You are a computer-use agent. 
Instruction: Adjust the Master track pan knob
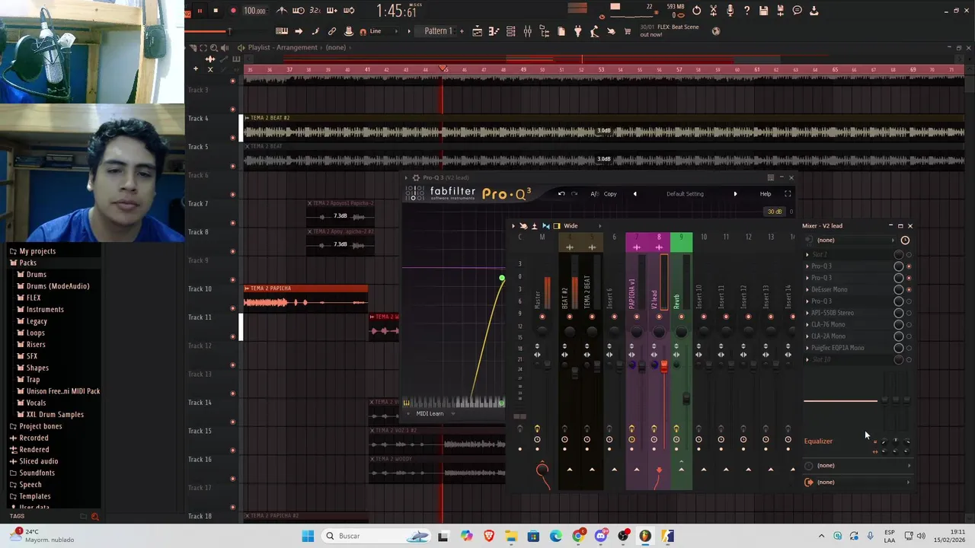tap(542, 332)
